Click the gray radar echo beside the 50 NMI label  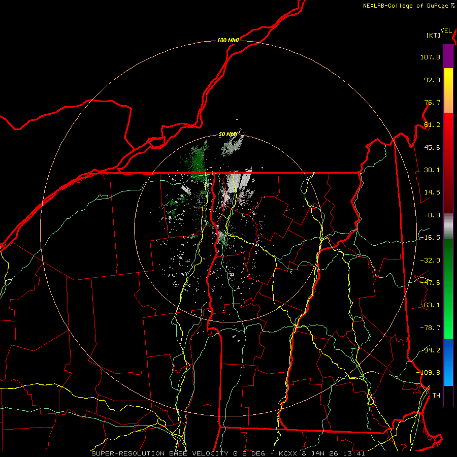233,144
